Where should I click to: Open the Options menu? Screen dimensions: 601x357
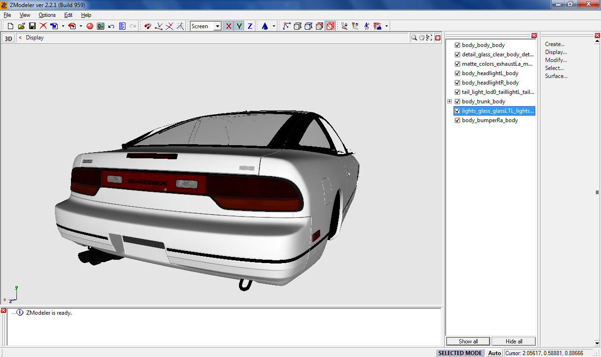[x=47, y=15]
